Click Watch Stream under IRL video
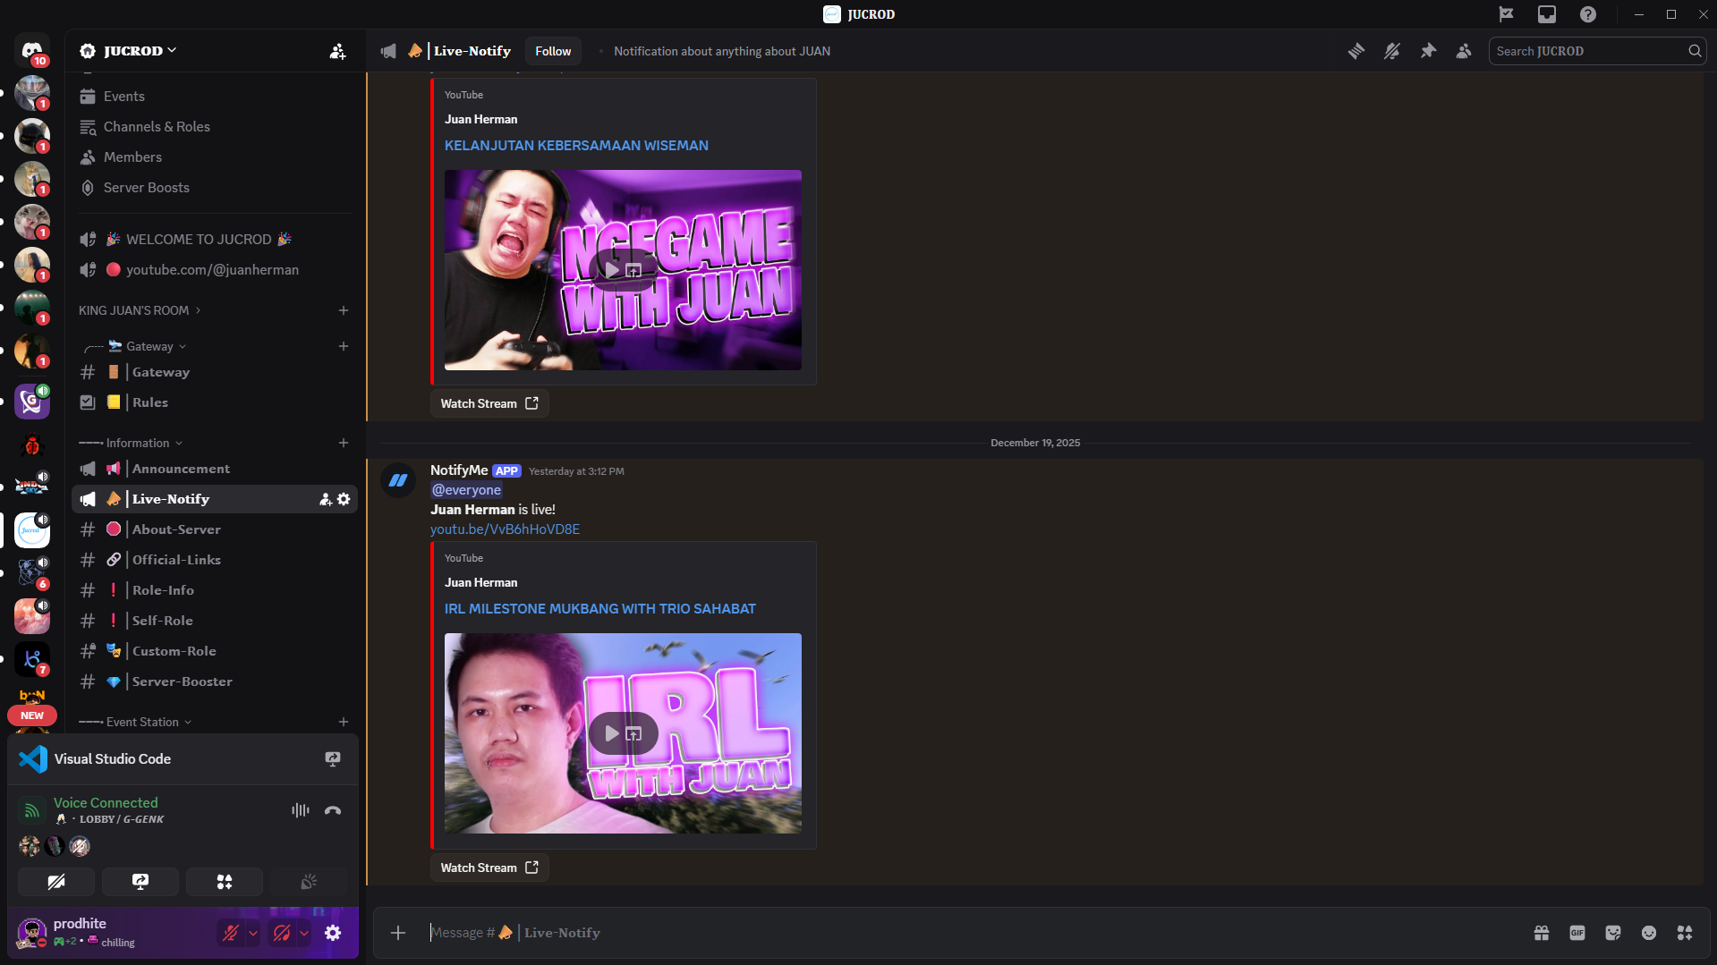Viewport: 1717px width, 965px height. point(489,868)
